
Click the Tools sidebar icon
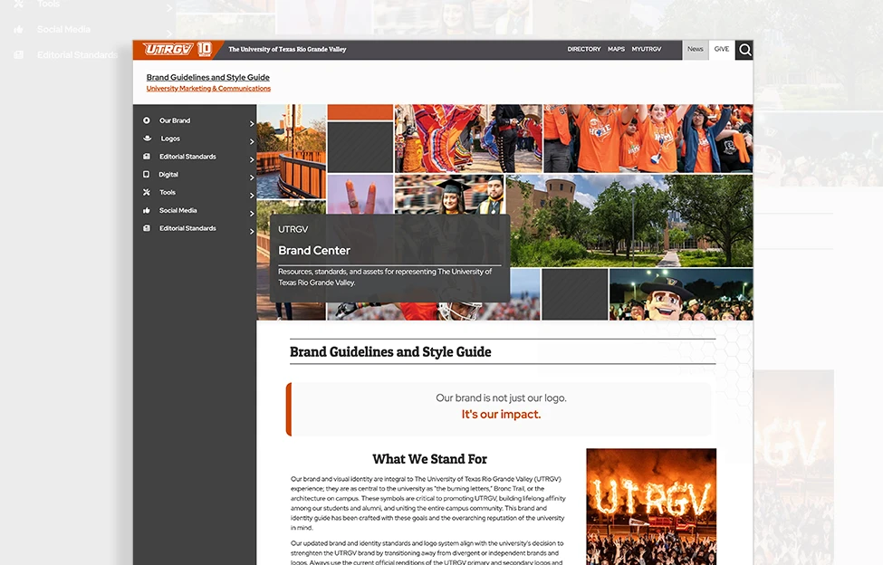[147, 193]
